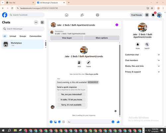The image size is (166, 133).
Task: Click phone number 6026630537 in message
Action: point(93,82)
